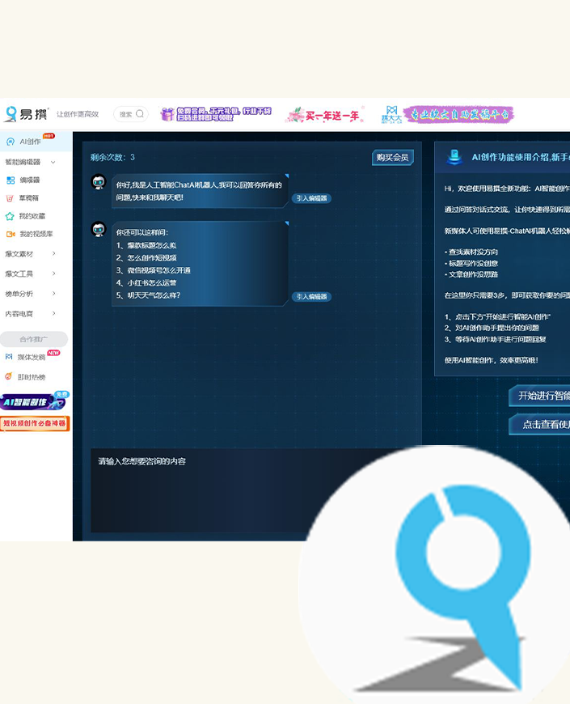Open 草稿箱 drafts icon
570x704 pixels.
[11, 198]
